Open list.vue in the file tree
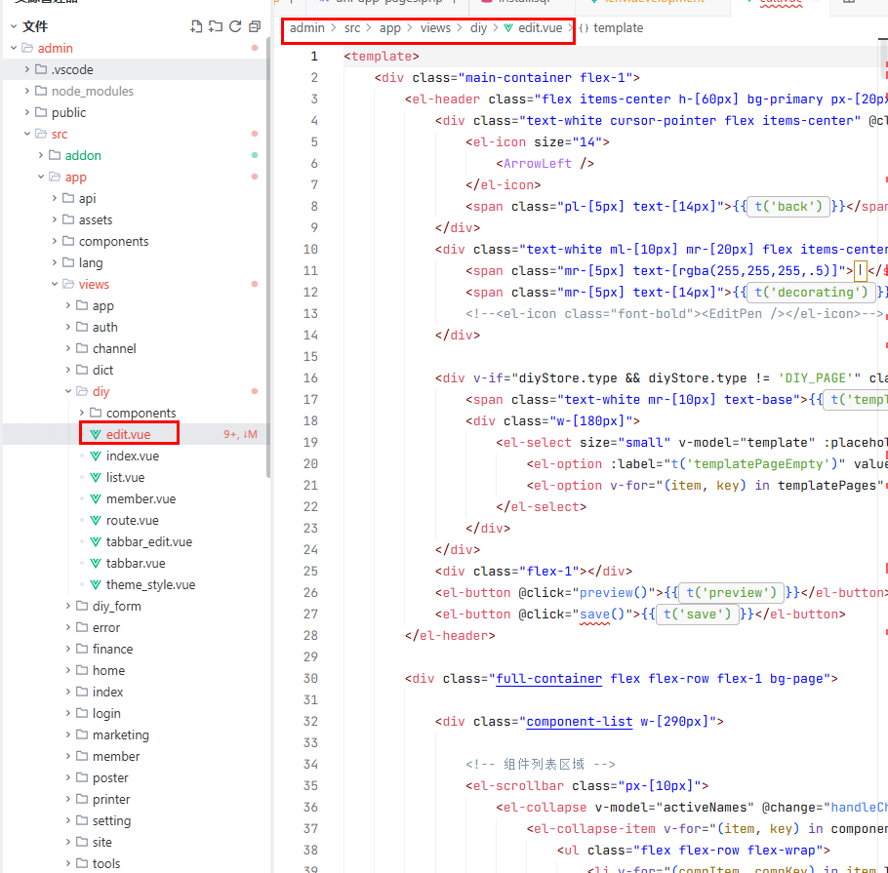 (125, 477)
